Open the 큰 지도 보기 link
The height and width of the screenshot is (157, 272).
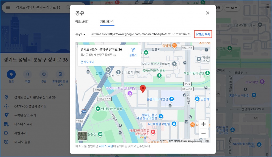click(x=87, y=62)
